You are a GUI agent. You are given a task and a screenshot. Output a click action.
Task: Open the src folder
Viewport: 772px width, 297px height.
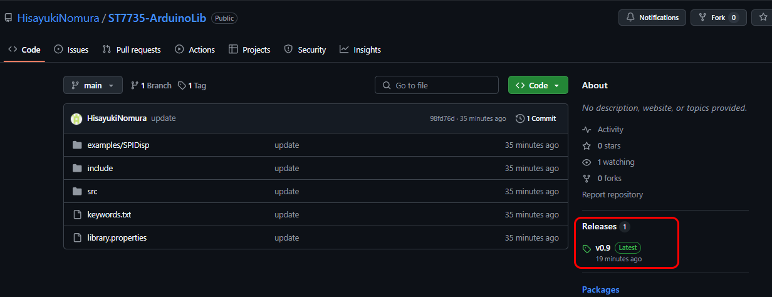pos(92,191)
